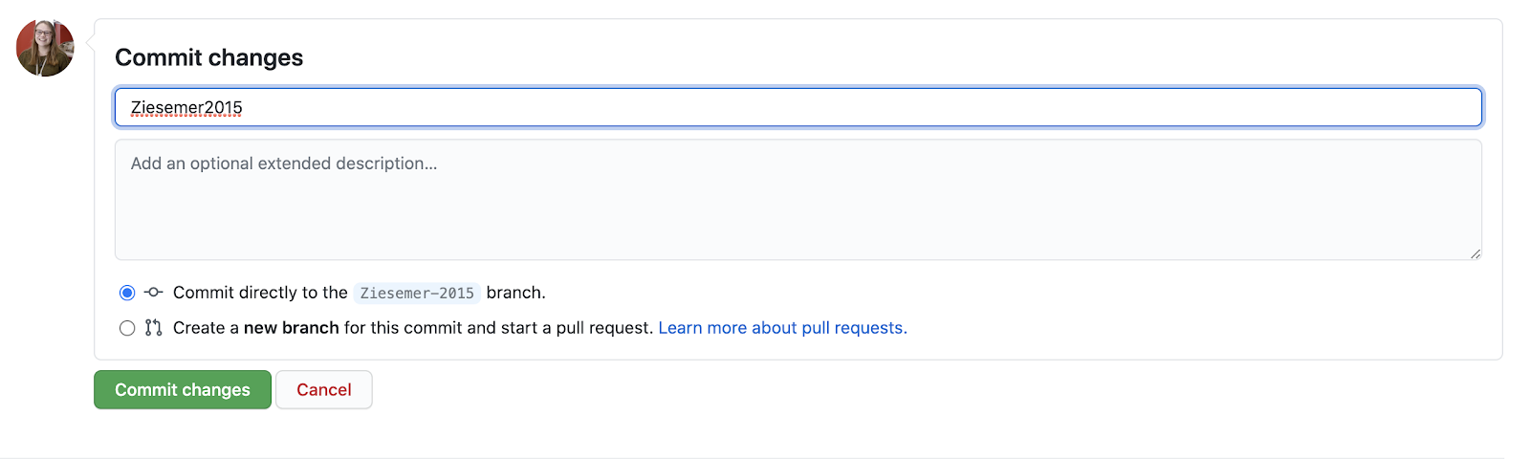Click the Ziesemer-2015 branch name label

pyautogui.click(x=417, y=293)
